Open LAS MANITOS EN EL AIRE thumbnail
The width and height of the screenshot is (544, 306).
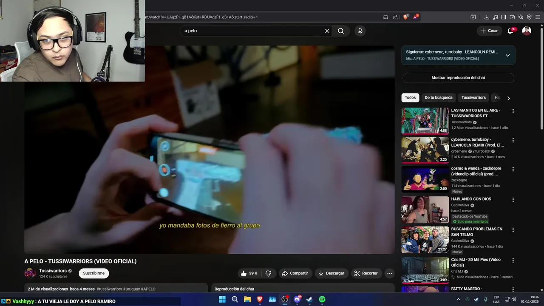click(x=425, y=121)
